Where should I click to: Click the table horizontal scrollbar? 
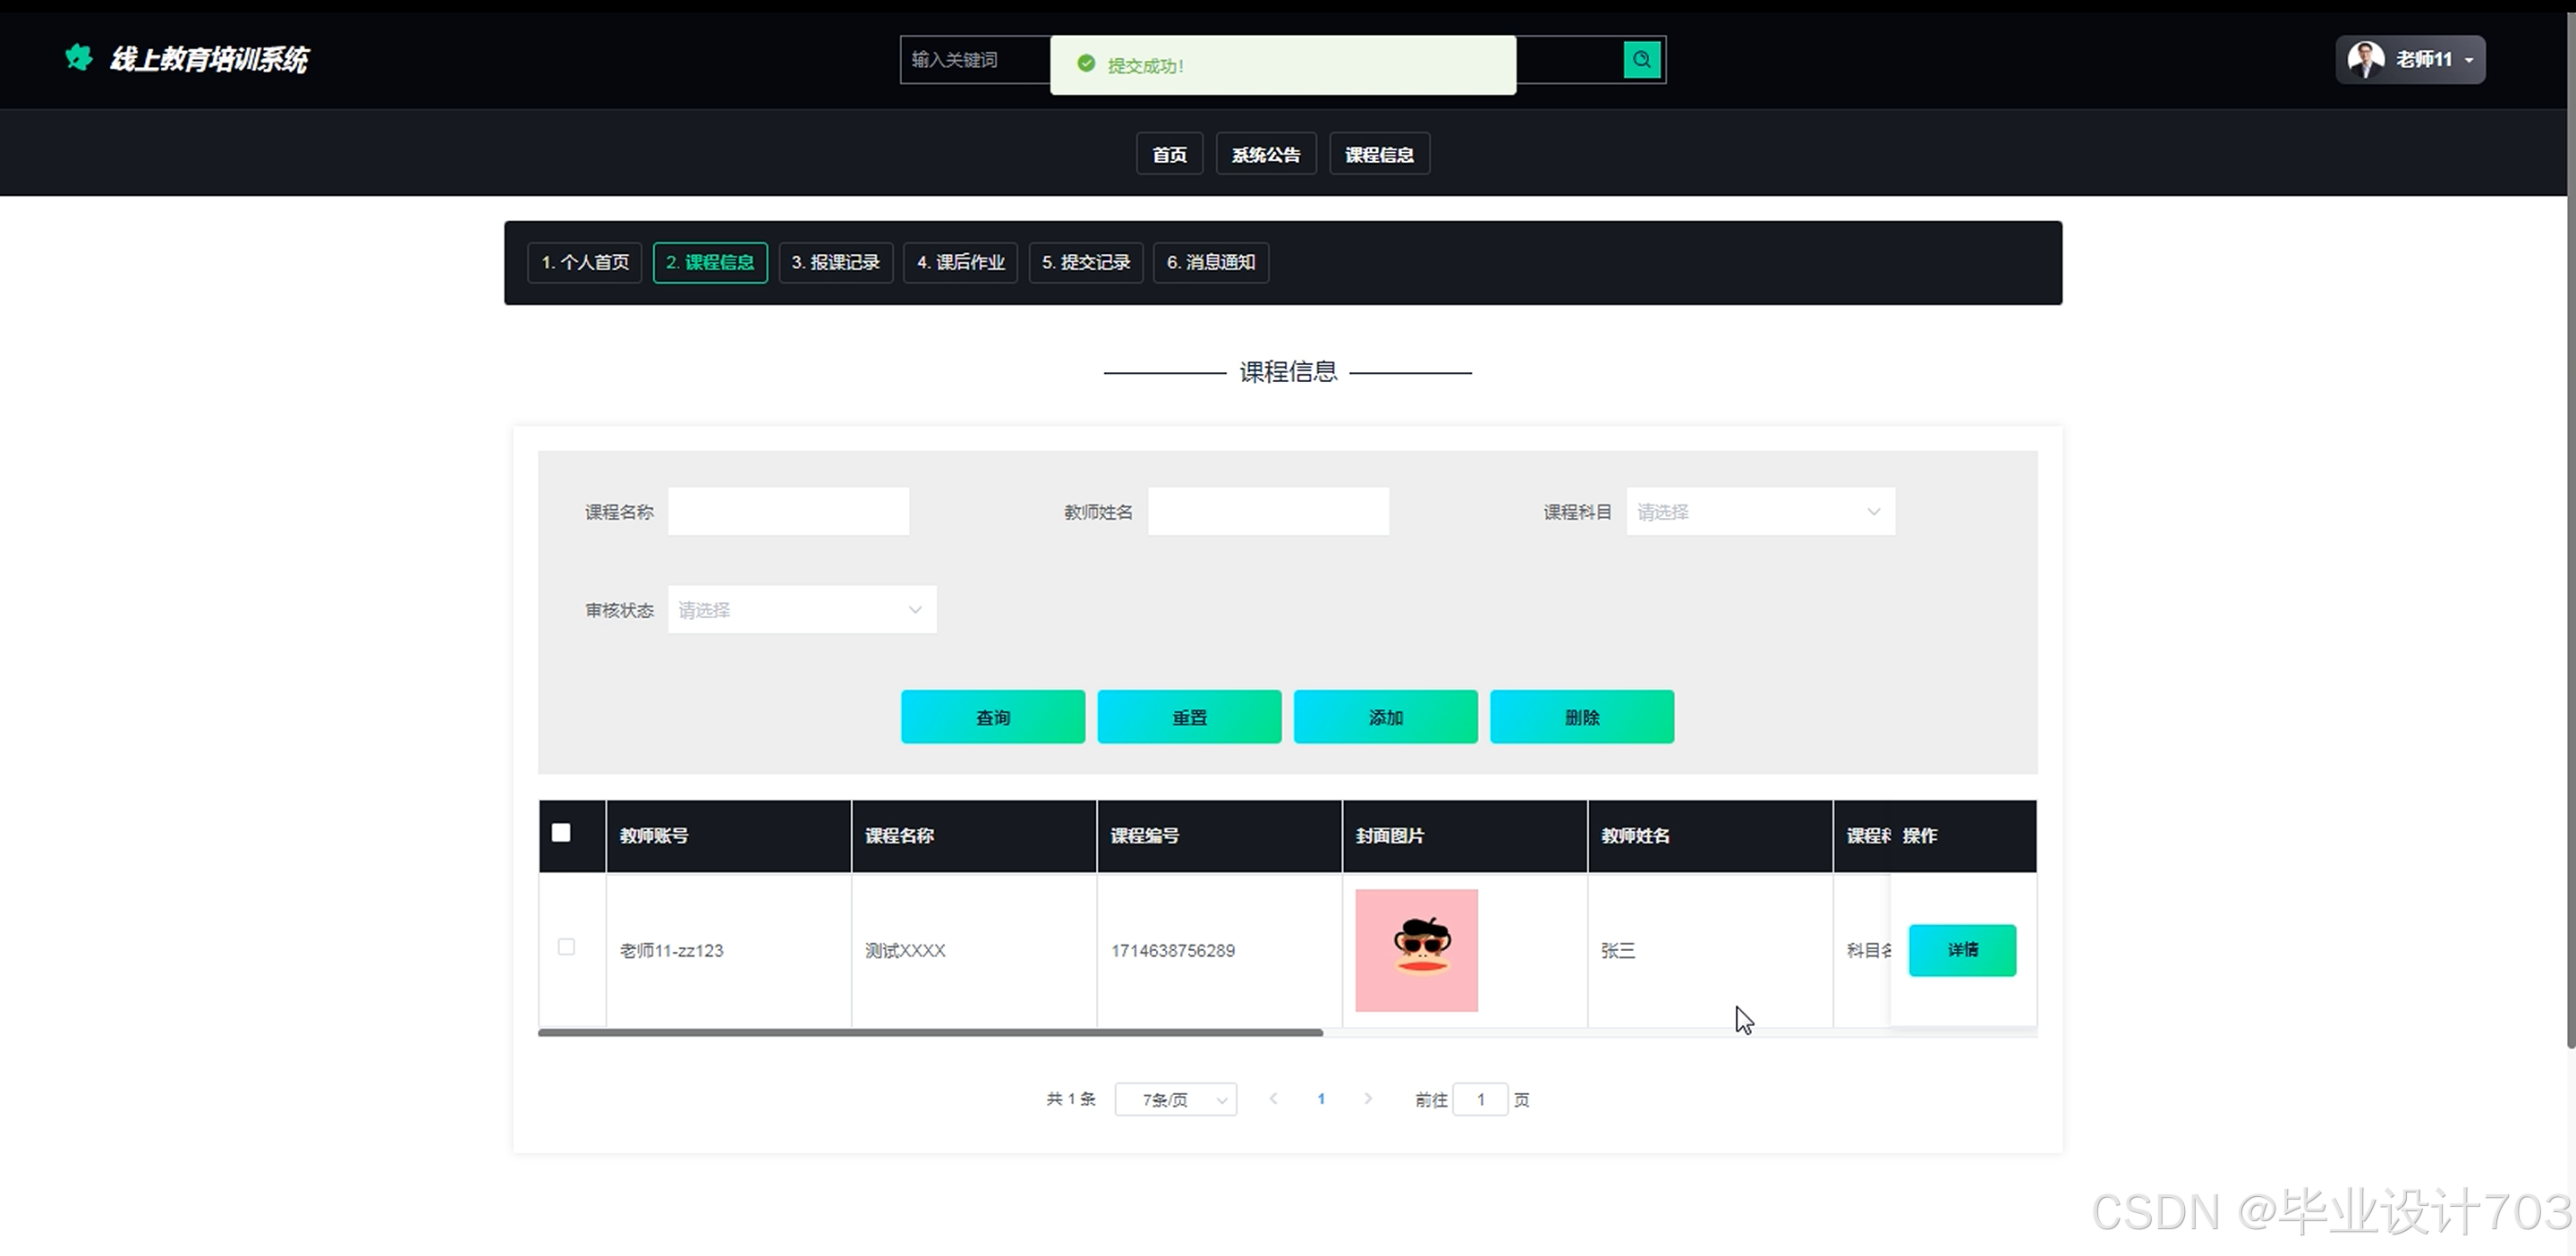pos(930,1032)
